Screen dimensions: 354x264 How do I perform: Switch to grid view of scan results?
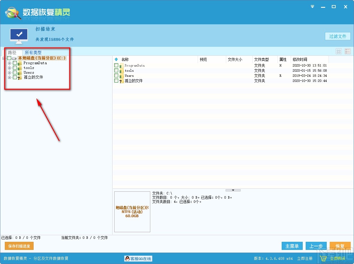[x=338, y=51]
